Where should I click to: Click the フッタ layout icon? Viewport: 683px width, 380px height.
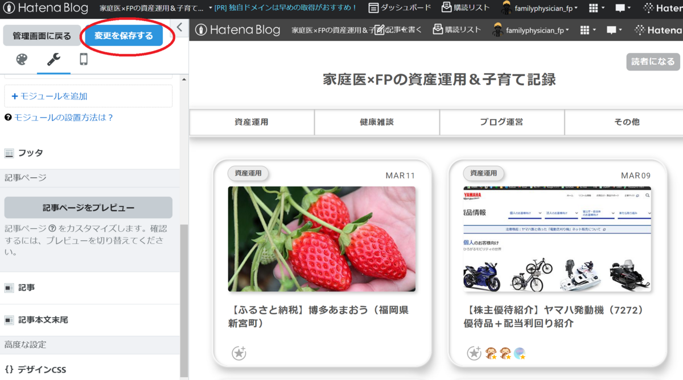coord(9,153)
